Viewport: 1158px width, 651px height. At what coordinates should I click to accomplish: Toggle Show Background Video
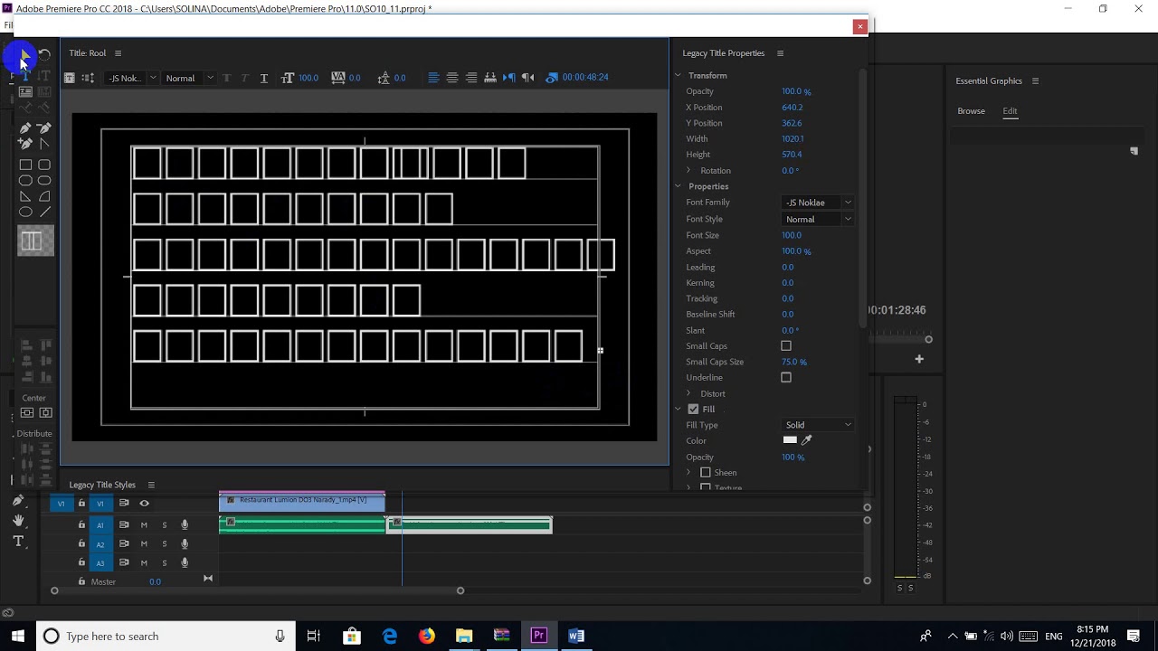552,78
